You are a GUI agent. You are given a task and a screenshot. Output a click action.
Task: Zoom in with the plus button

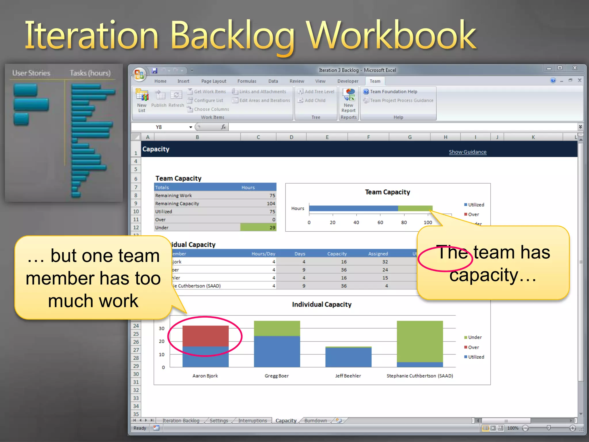click(x=573, y=428)
